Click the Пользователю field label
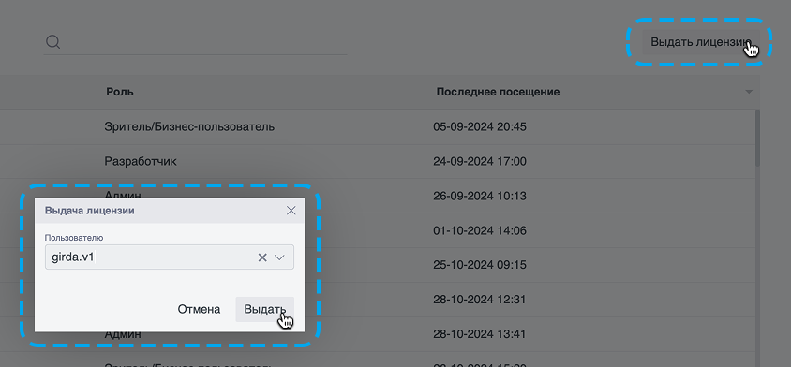791x367 pixels. tap(74, 237)
